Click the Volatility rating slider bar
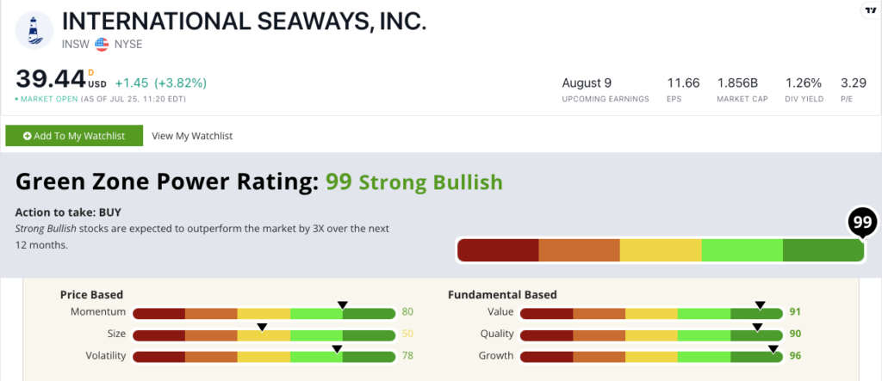 264,356
